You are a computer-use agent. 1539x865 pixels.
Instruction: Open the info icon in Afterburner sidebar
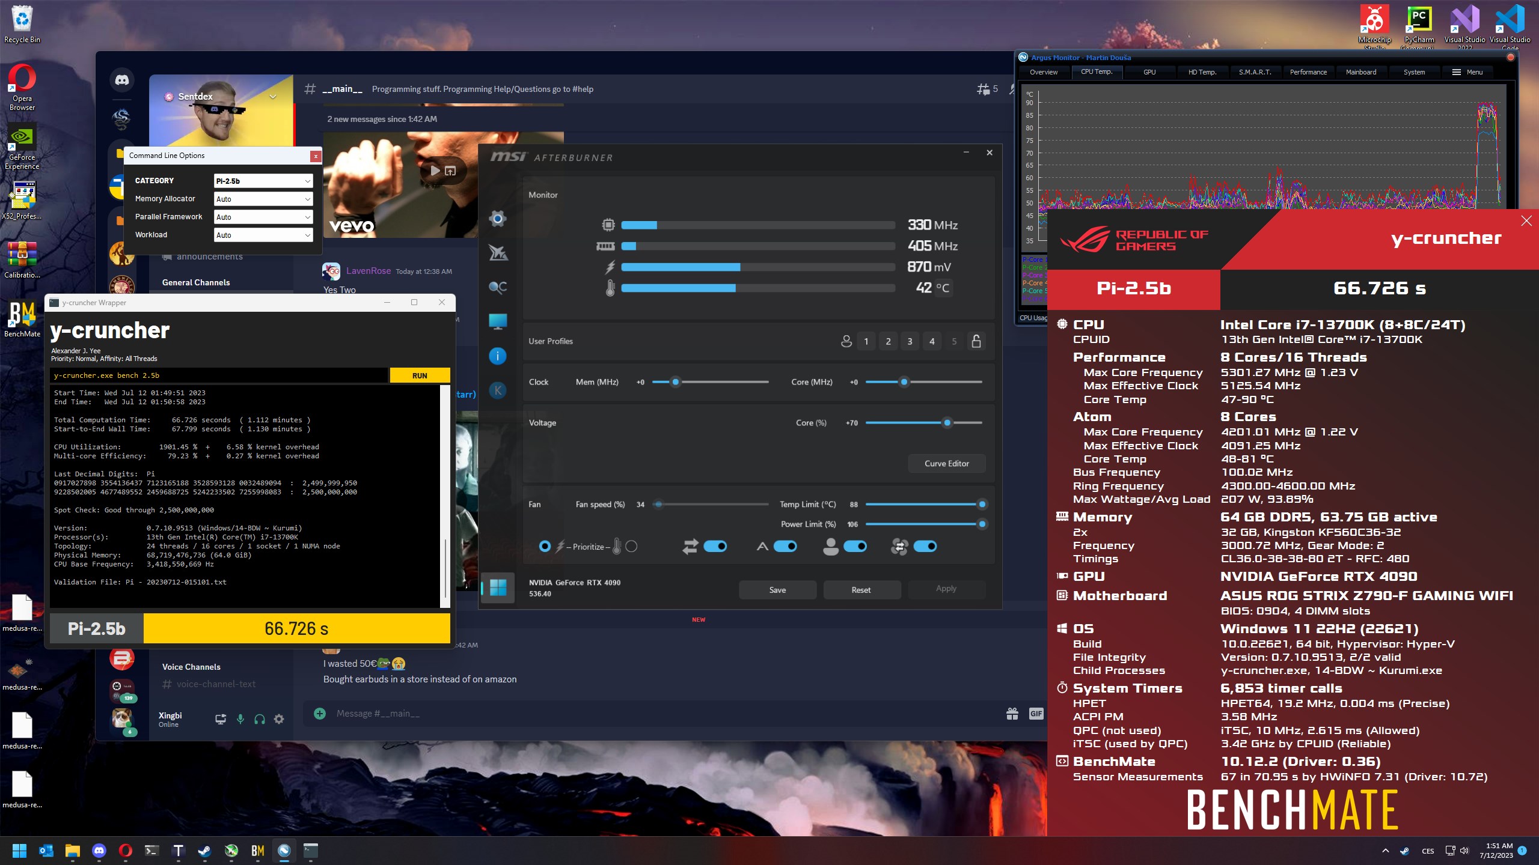498,356
